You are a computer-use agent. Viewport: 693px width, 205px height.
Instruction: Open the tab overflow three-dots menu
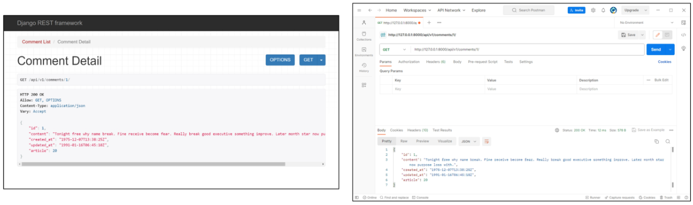439,23
